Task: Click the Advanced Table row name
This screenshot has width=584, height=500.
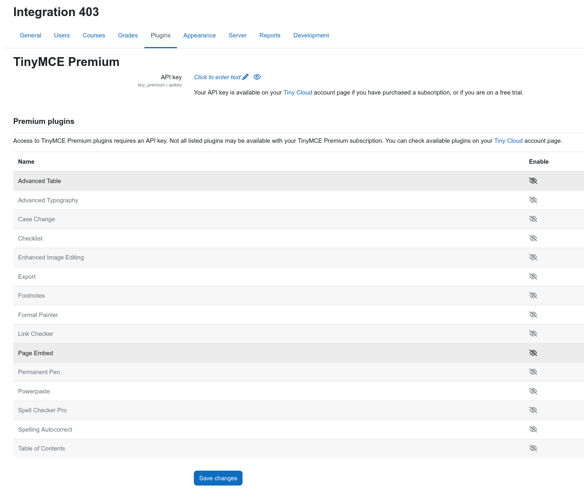Action: click(x=39, y=181)
